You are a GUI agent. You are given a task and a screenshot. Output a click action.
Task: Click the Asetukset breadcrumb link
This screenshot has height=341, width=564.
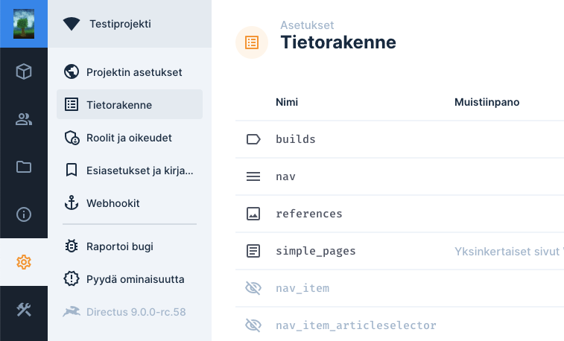pyautogui.click(x=307, y=25)
